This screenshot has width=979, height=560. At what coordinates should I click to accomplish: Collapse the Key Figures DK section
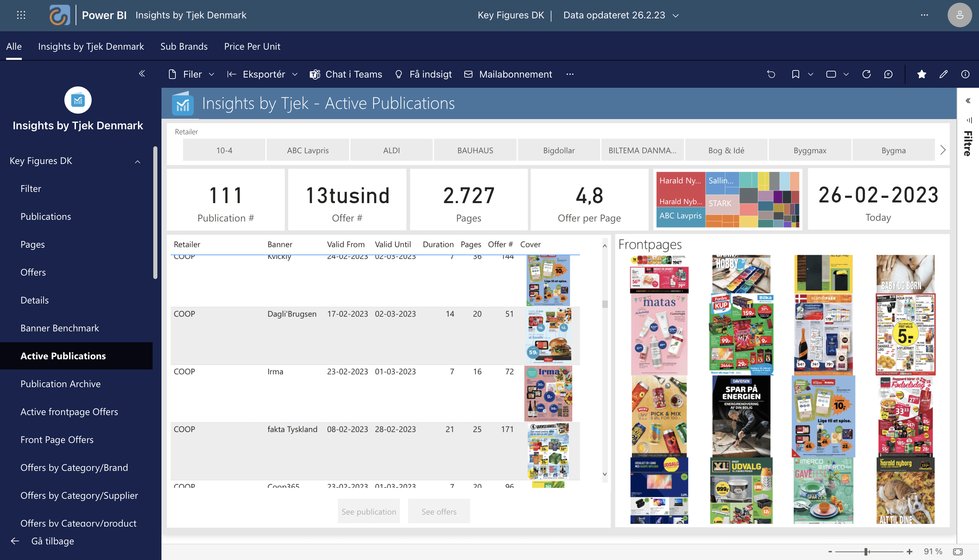137,162
